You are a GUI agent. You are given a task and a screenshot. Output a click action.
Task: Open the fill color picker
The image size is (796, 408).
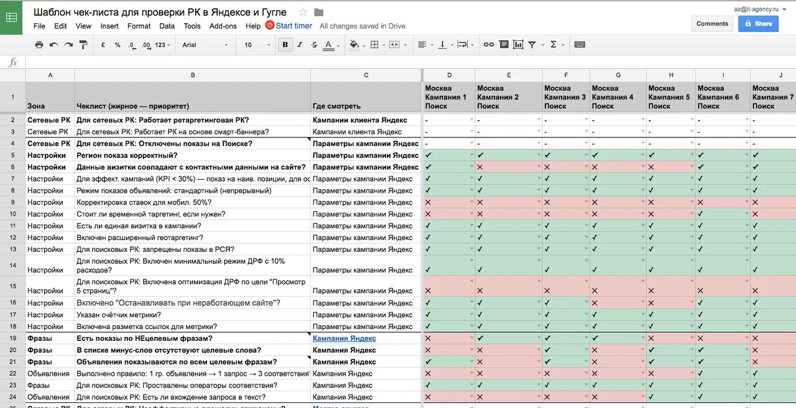tap(356, 45)
